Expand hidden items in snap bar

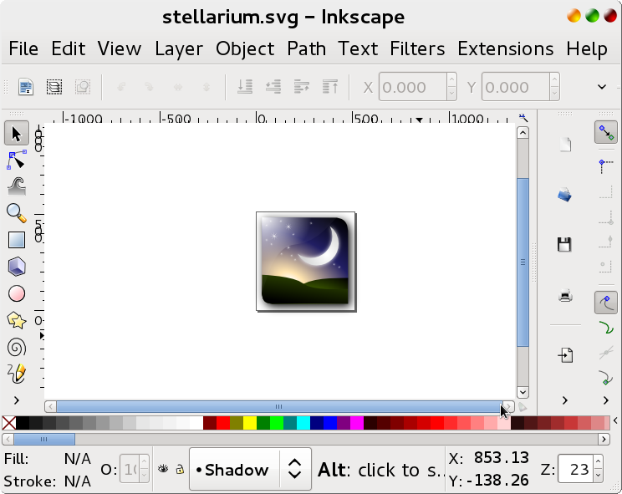pos(606,400)
